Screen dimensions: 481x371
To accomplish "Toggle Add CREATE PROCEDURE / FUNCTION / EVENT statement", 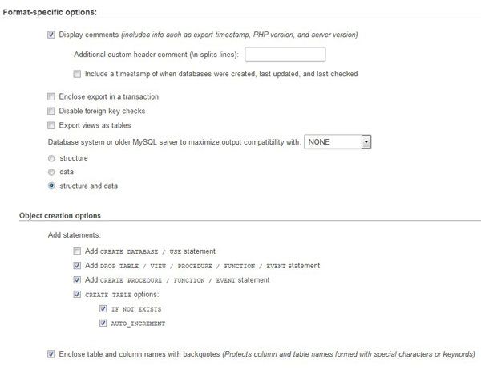I will coord(77,280).
